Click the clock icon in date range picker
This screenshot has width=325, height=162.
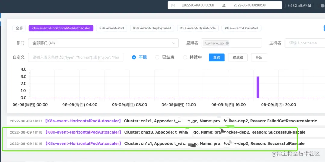point(173,6)
